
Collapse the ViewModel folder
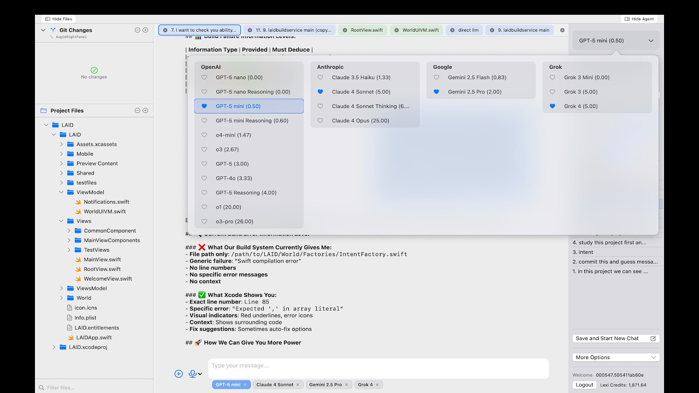(62, 192)
